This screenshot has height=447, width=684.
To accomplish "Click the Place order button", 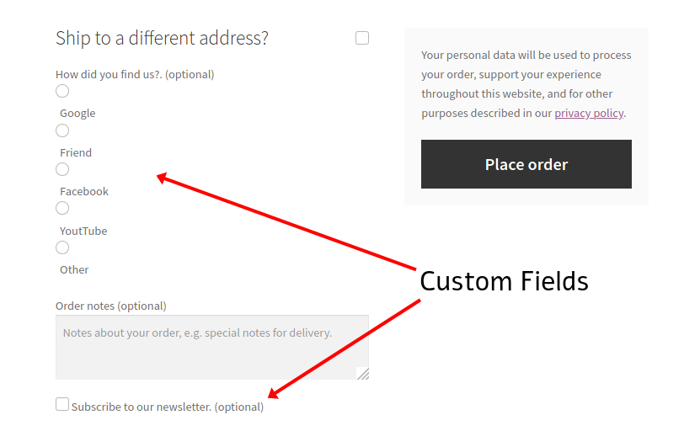I will [x=526, y=164].
